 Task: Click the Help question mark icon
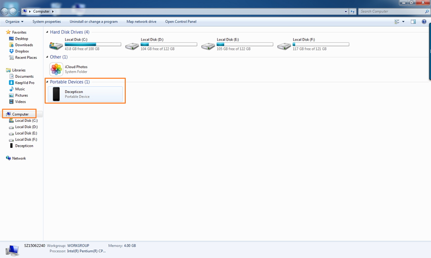pos(424,22)
